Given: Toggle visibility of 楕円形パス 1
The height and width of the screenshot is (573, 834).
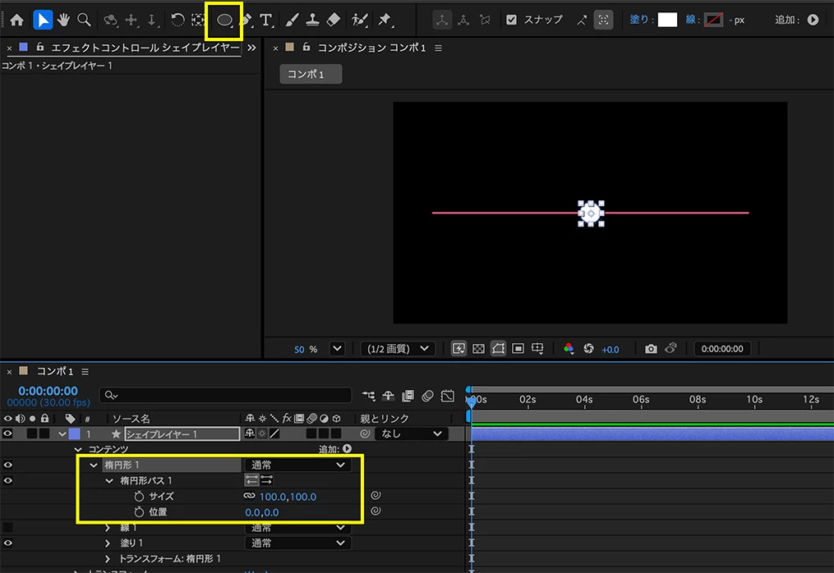Looking at the screenshot, I should click(7, 480).
